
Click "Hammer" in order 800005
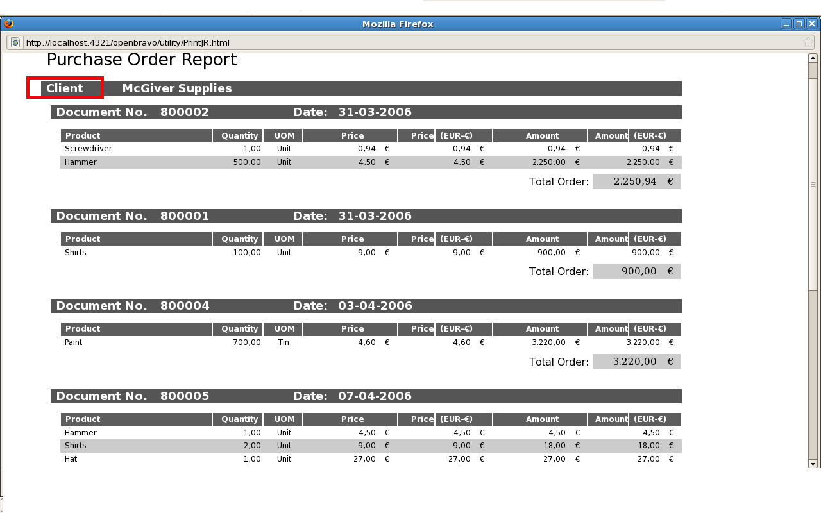pos(81,433)
